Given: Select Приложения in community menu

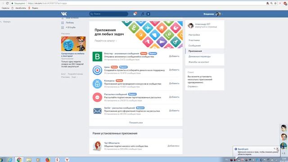Looking at the screenshot, I should point(195,51).
